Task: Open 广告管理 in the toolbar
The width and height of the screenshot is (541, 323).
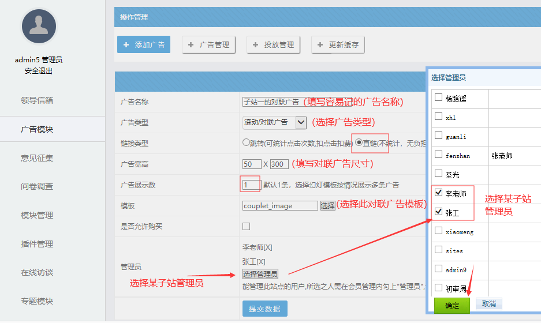Action: point(208,44)
